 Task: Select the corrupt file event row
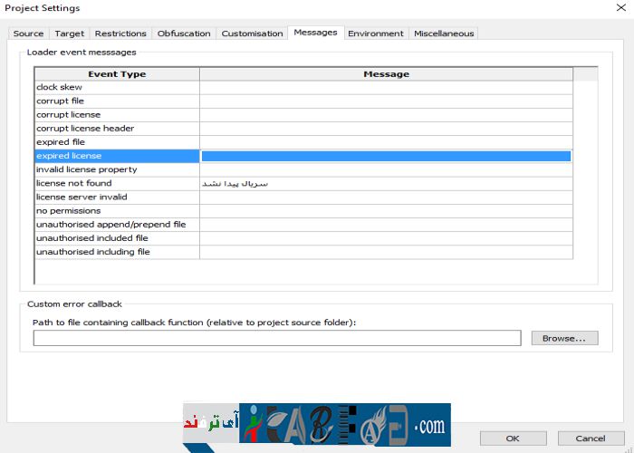(116, 101)
